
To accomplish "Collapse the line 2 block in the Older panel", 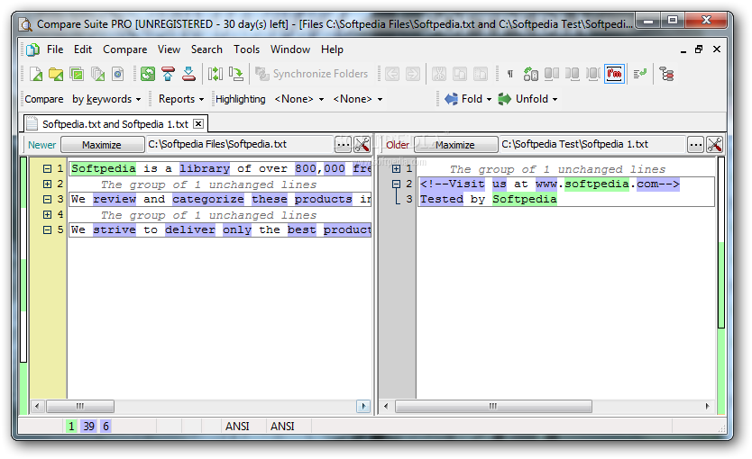I will (396, 184).
